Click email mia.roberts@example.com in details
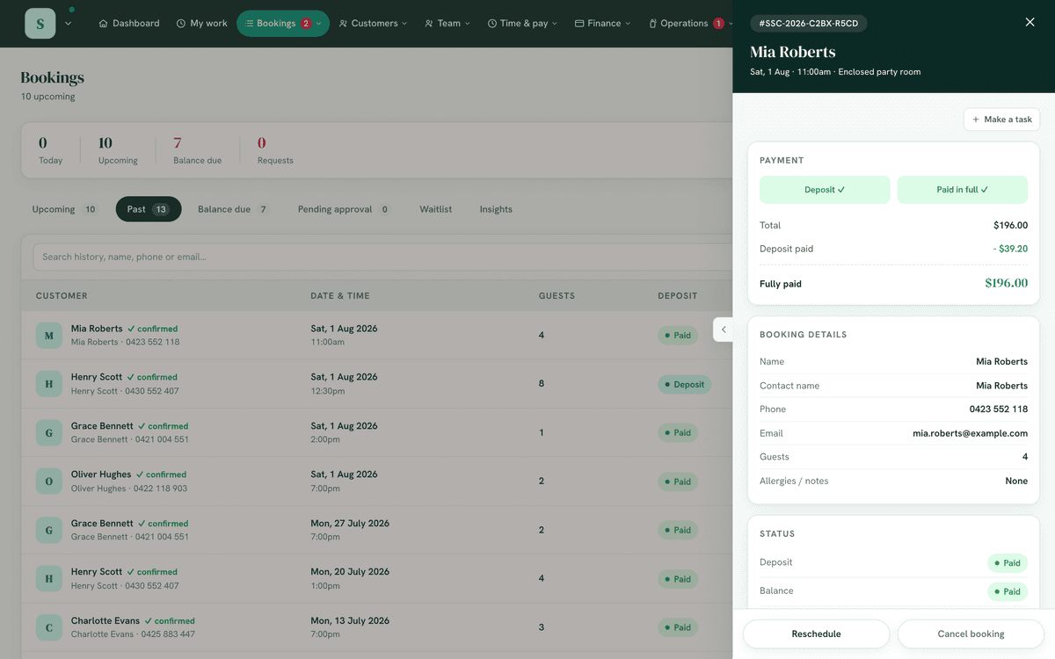Viewport: 1055px width, 659px height. point(970,433)
